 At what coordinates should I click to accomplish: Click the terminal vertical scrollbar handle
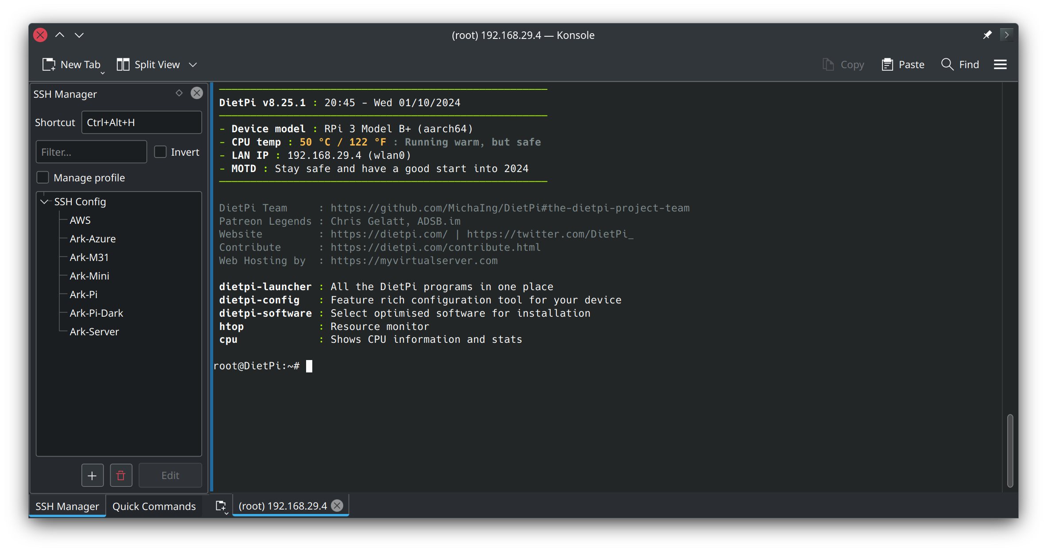pyautogui.click(x=1010, y=450)
